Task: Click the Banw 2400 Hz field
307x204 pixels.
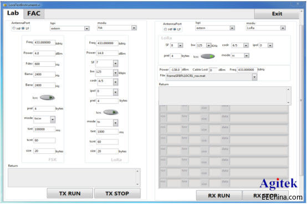Action: (x=44, y=74)
